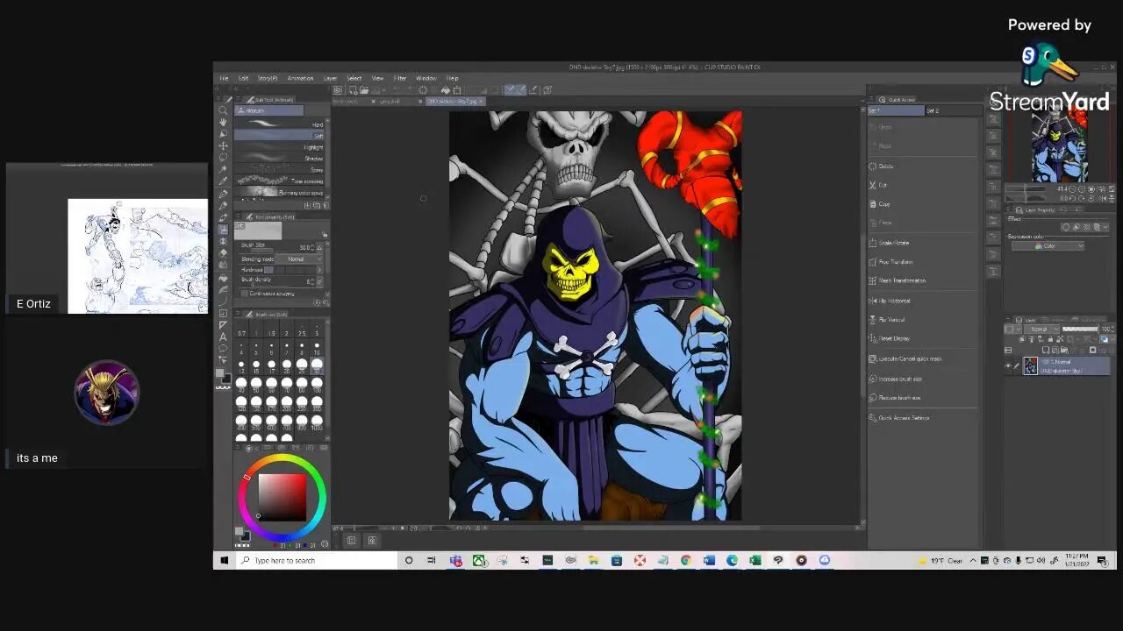Select the Eyedropper tool
Screen dimensions: 1123x631
[224, 181]
